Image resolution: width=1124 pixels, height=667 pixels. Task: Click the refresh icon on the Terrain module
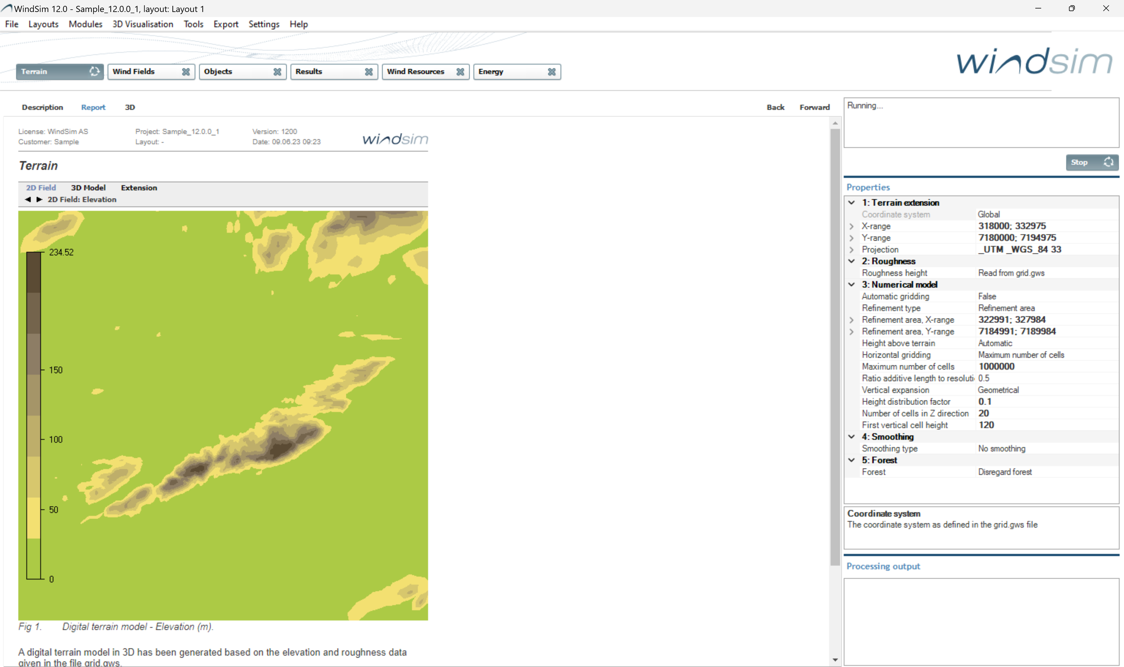pyautogui.click(x=95, y=71)
